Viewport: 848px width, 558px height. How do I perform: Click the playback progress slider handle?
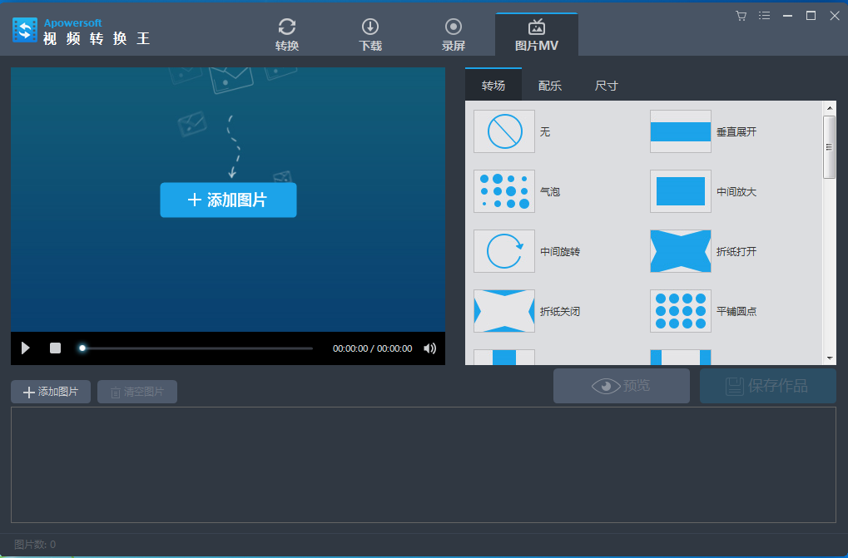click(x=82, y=348)
